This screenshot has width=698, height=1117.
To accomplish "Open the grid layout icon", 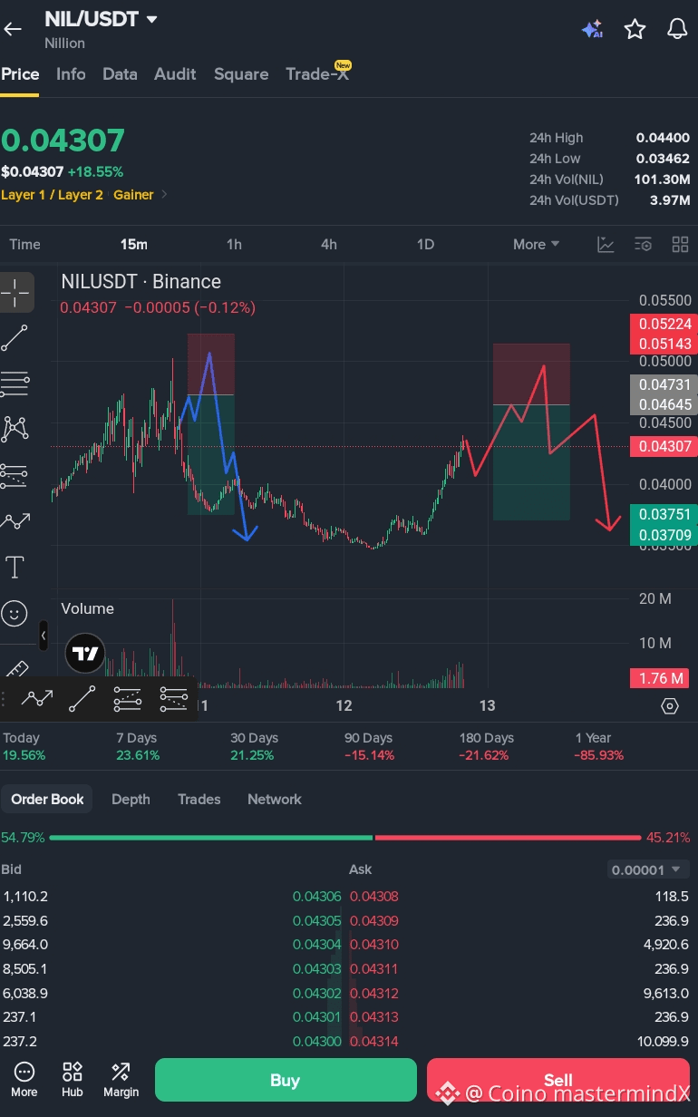I will pyautogui.click(x=680, y=244).
